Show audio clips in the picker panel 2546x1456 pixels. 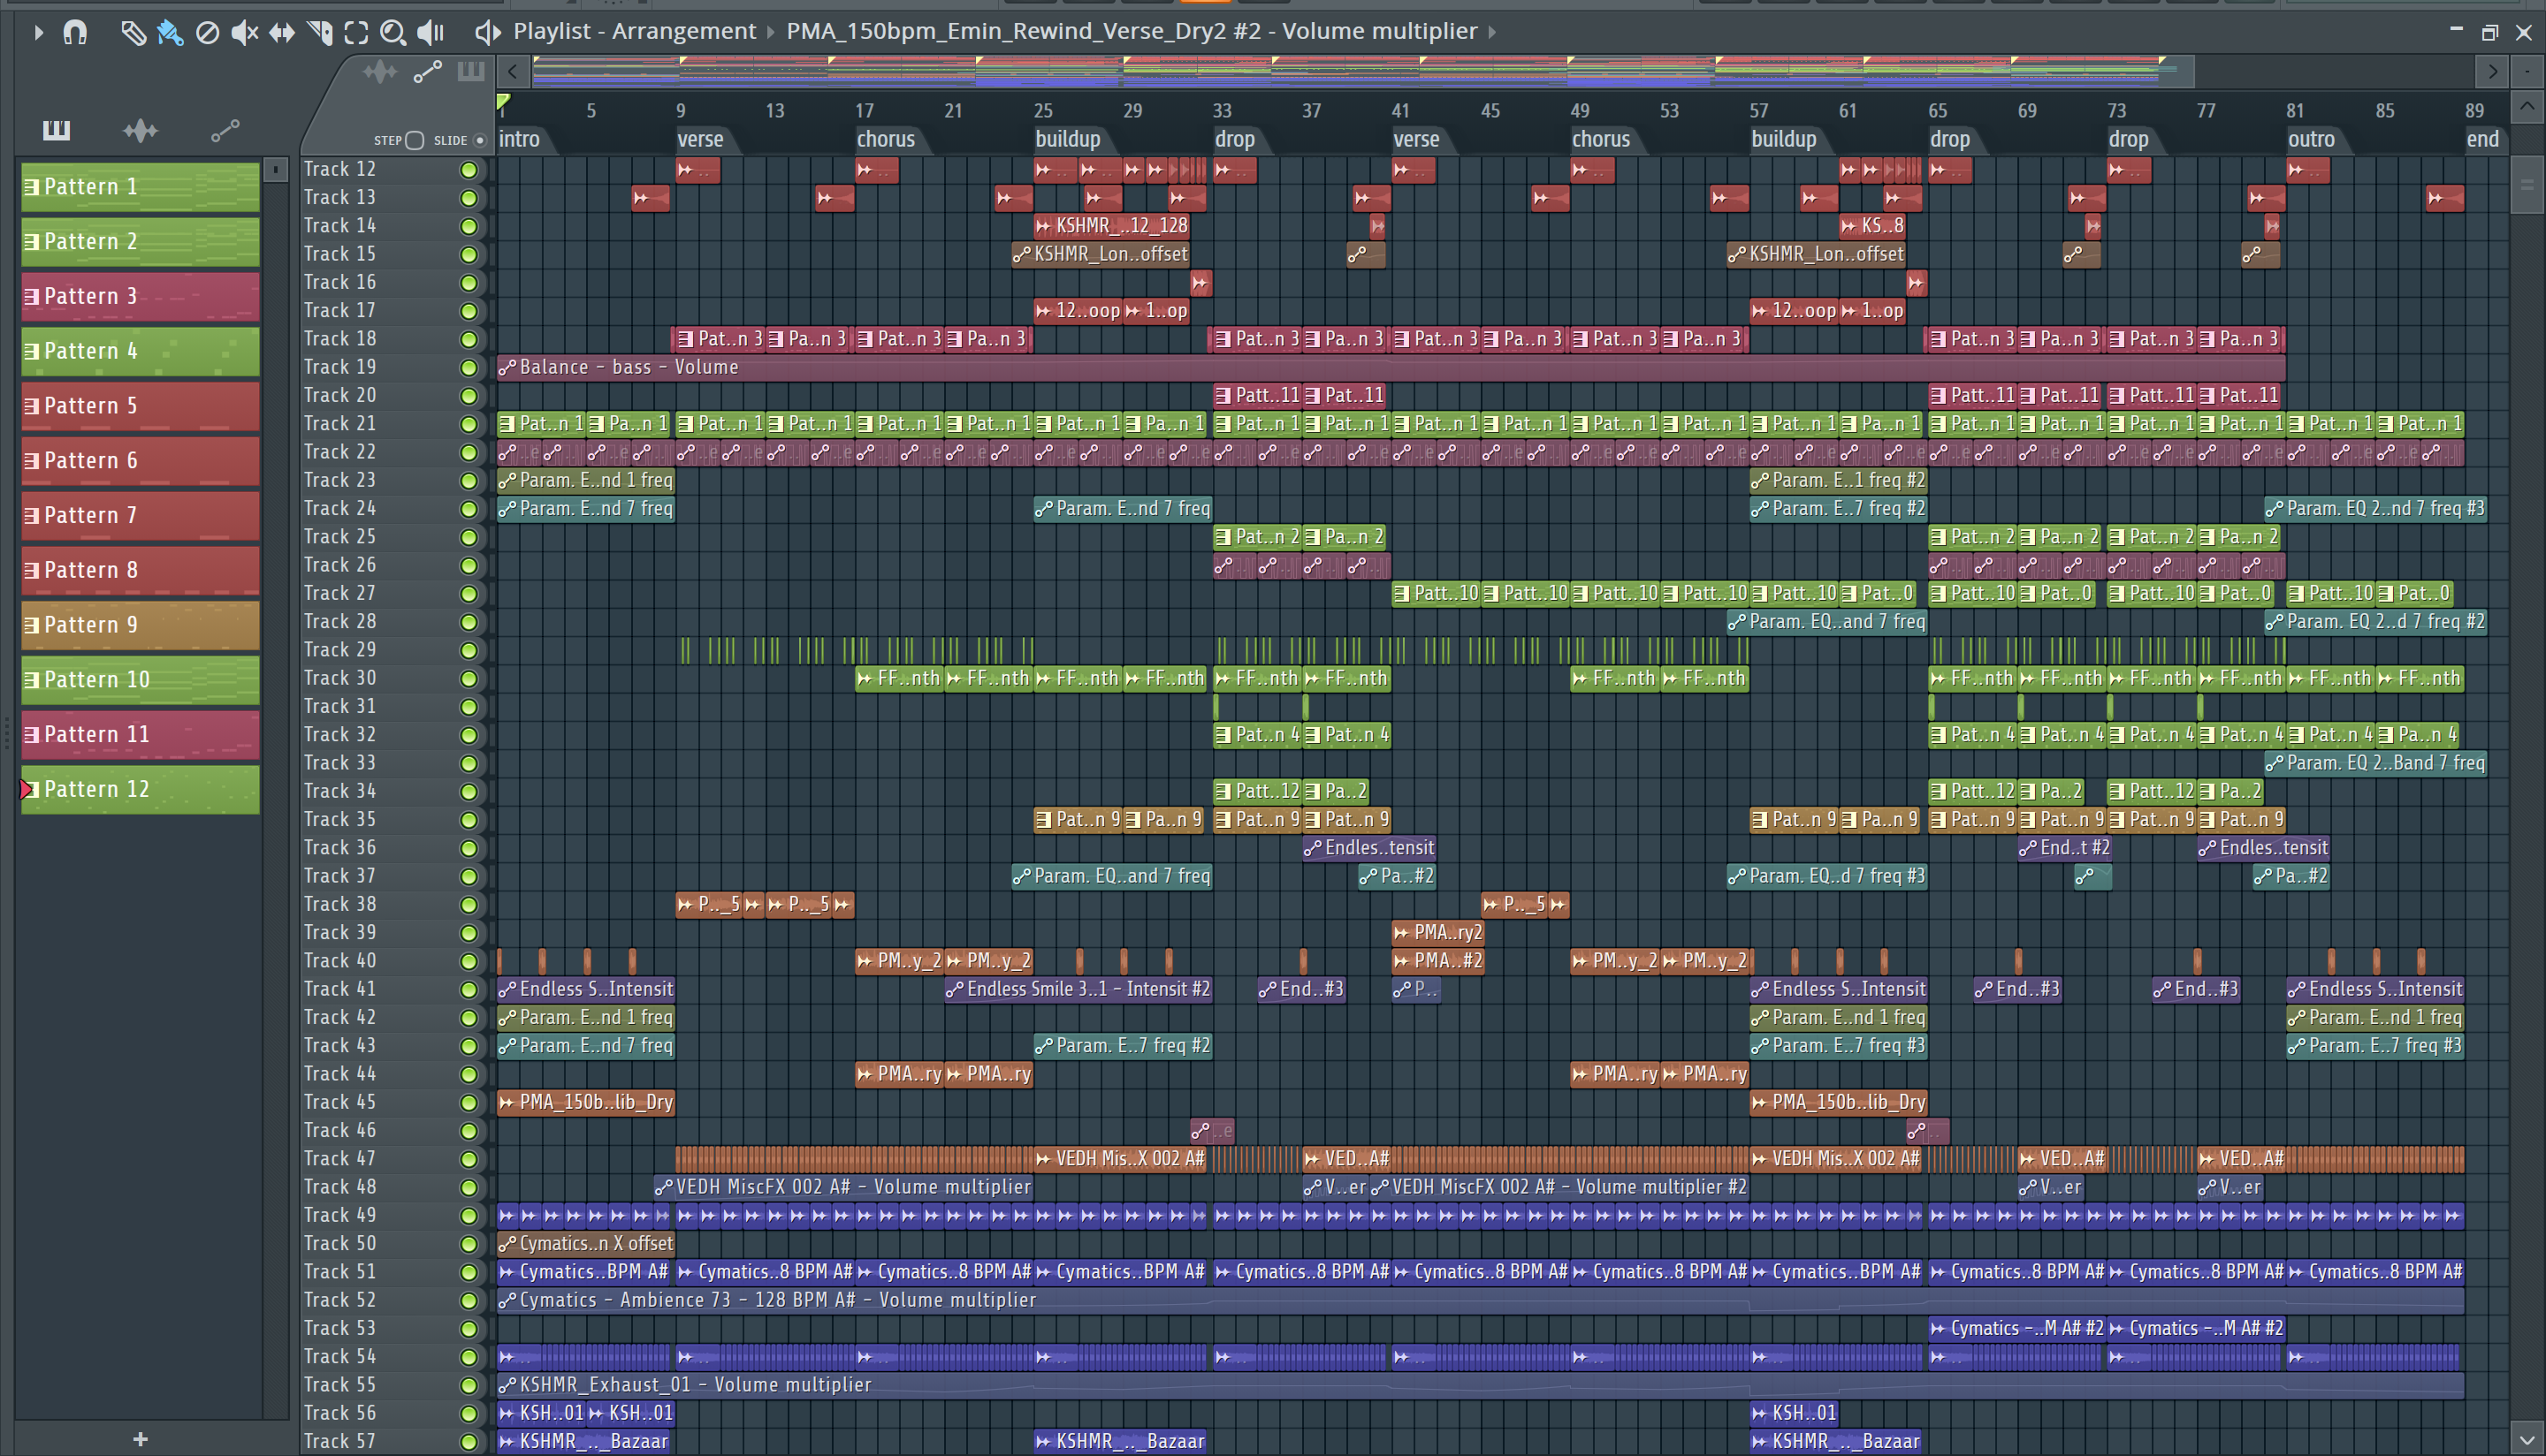[140, 130]
